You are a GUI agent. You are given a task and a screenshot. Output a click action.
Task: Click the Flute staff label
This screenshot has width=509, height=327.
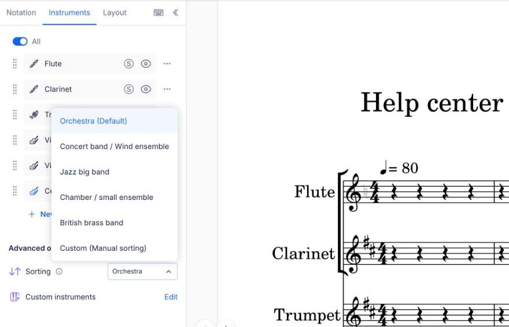pos(315,192)
